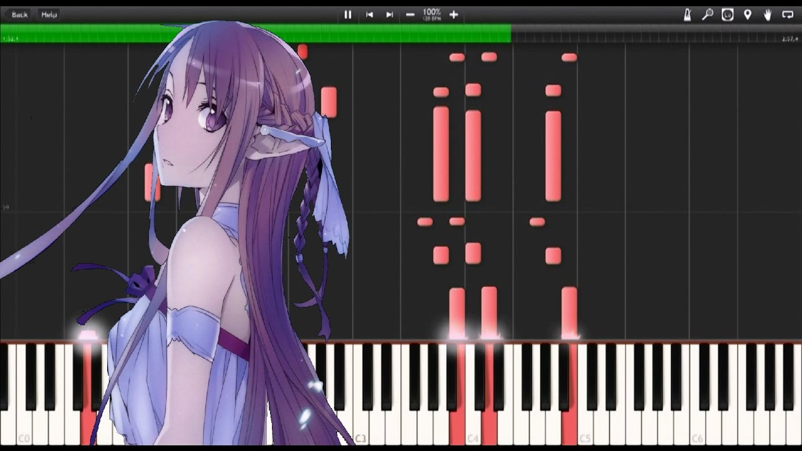Screen dimensions: 802x451
Task: Toggle the loop icon
Action: coord(788,14)
